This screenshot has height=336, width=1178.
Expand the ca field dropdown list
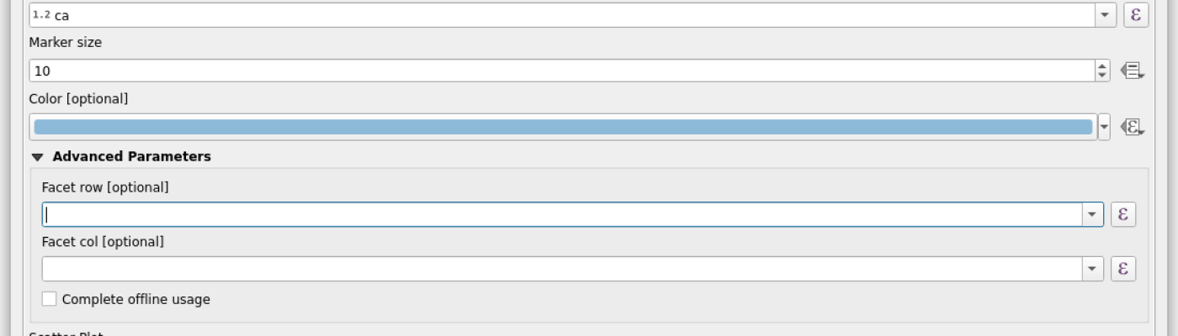[x=1103, y=15]
